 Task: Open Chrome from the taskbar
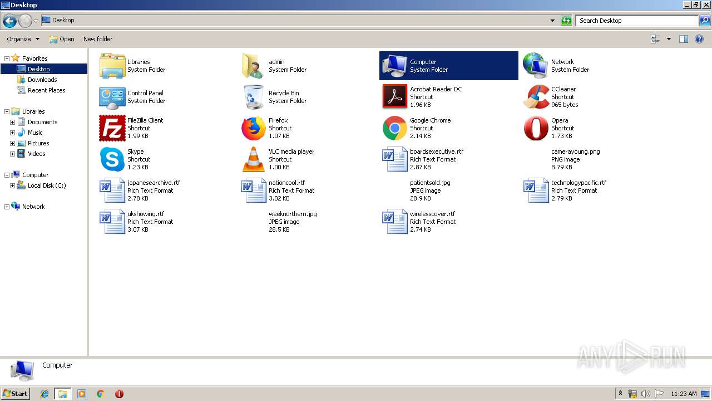pyautogui.click(x=100, y=394)
